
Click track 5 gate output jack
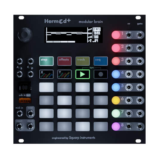[140, 87]
